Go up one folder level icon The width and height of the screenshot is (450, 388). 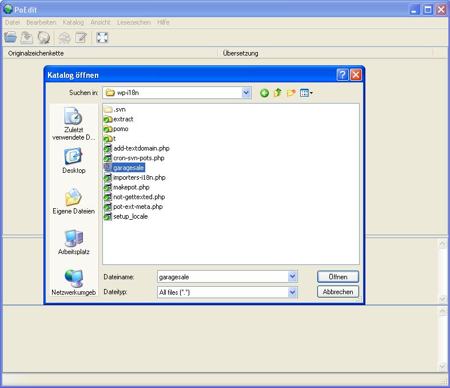[277, 93]
